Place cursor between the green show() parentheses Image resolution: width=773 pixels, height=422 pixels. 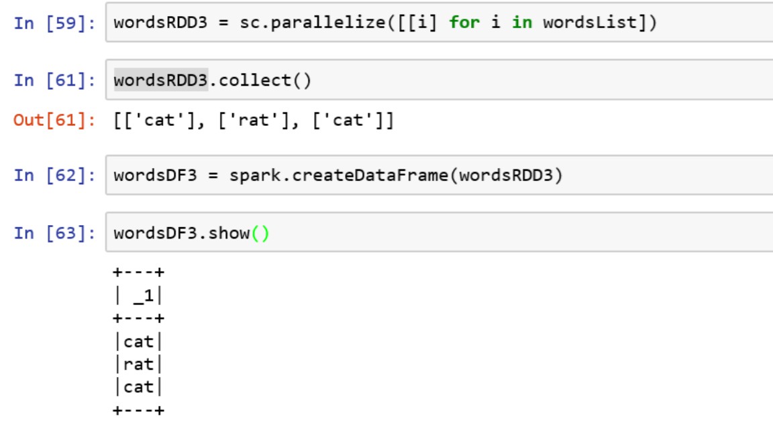point(260,233)
